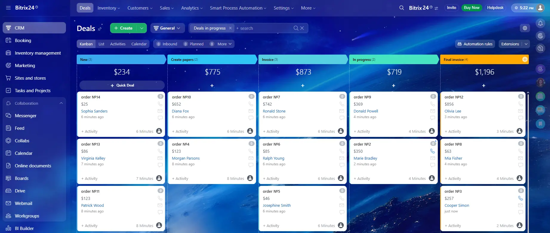Open Kanban settings gear icon
550x233 pixels.
pyautogui.click(x=525, y=28)
